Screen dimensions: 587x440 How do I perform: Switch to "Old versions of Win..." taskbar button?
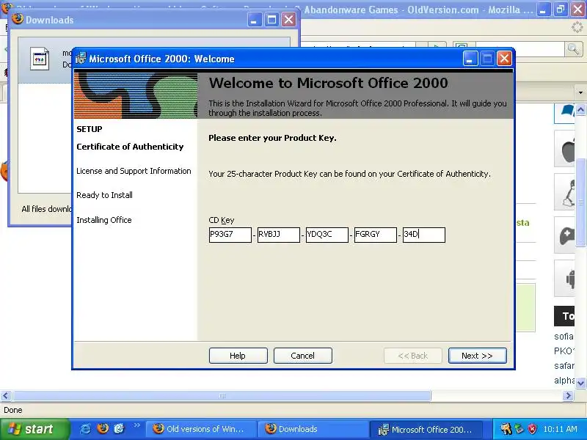[x=200, y=429]
